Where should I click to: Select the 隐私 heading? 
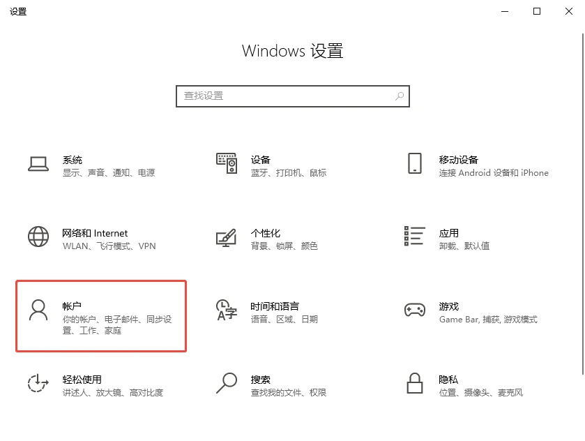(x=448, y=380)
